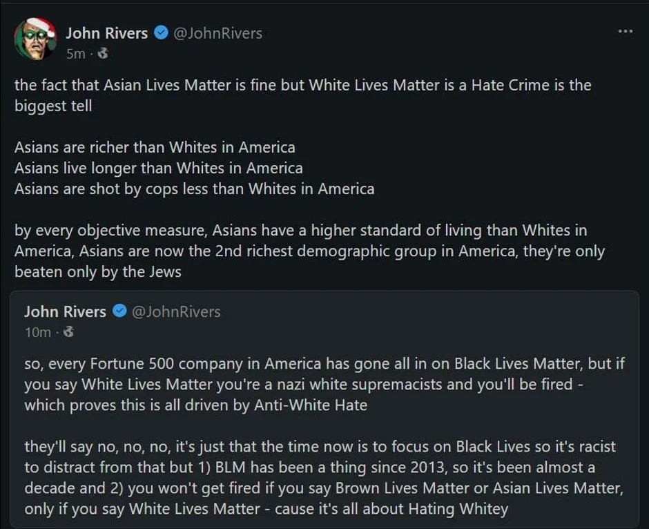
Task: Click the Santa-hat profile avatar
Action: tap(36, 39)
